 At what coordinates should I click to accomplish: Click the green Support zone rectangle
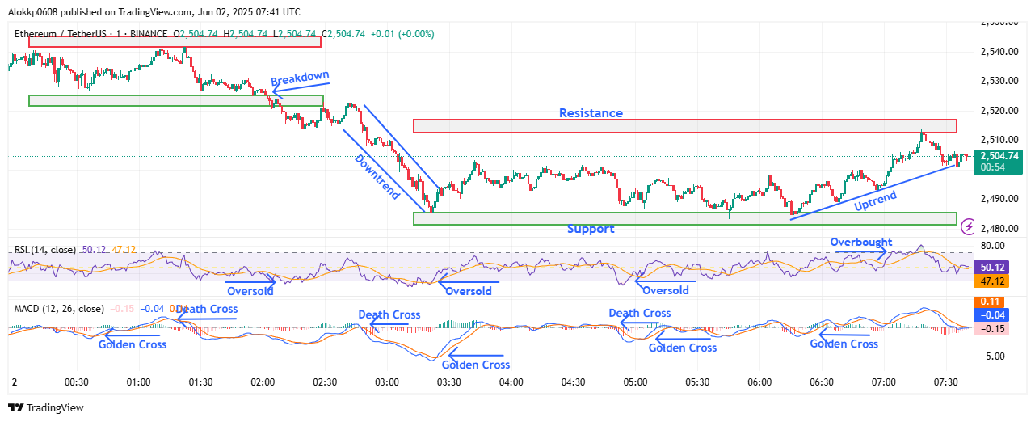[x=684, y=218]
